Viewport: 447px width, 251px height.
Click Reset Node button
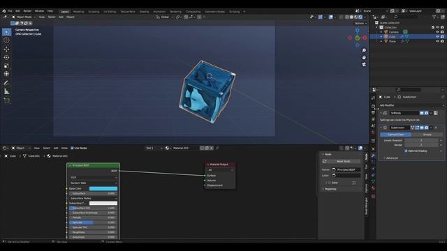coord(341,161)
